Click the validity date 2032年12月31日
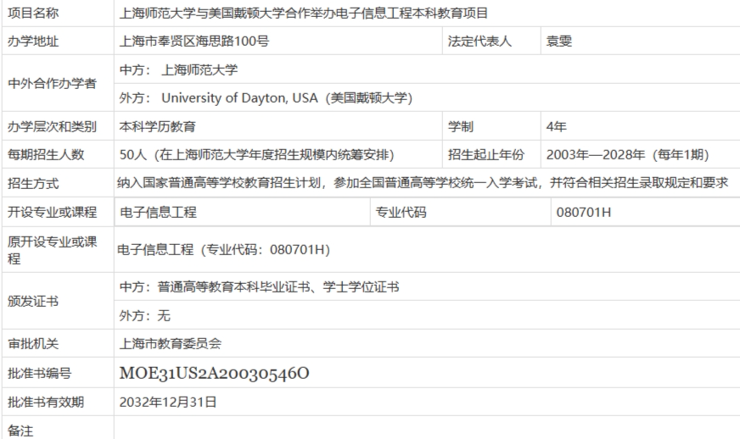Viewport: 740px width, 439px height. click(x=168, y=402)
